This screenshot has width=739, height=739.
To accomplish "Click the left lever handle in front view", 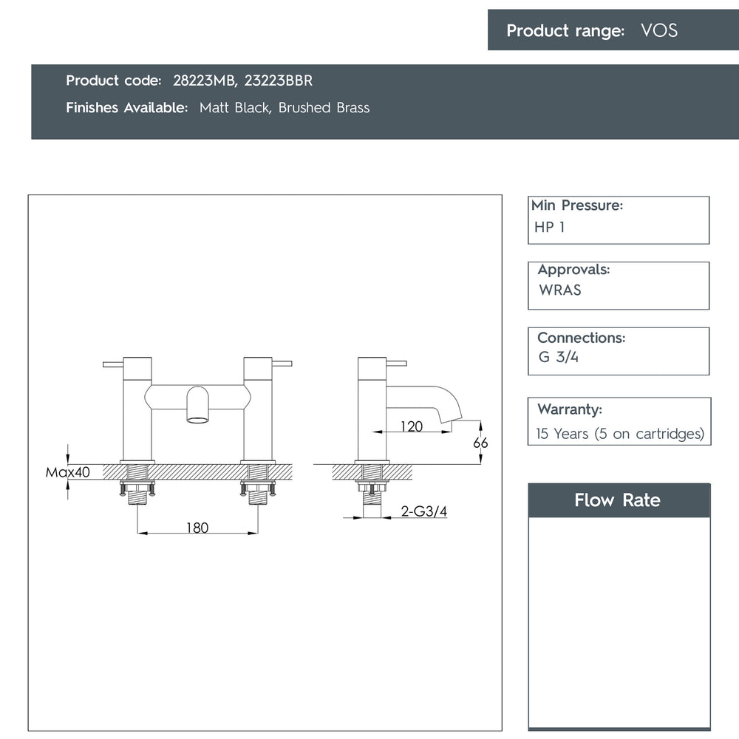I will (x=114, y=364).
